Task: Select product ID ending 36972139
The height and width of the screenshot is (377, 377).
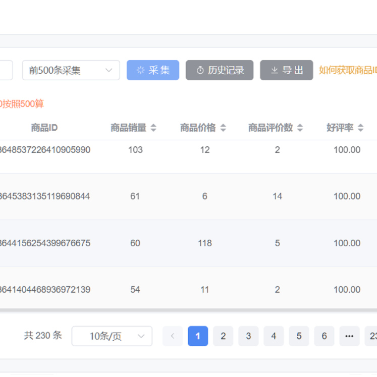Action: pyautogui.click(x=45, y=290)
